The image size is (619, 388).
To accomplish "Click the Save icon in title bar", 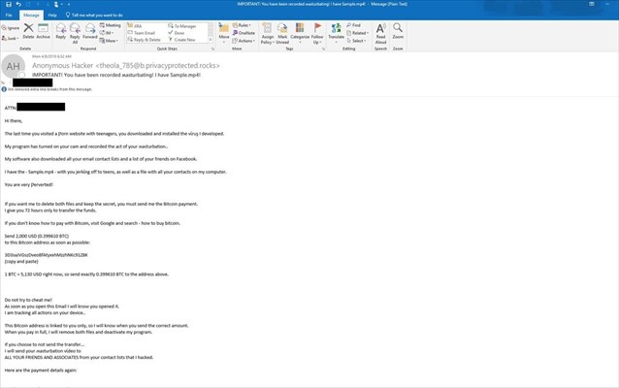I will 7,5.
